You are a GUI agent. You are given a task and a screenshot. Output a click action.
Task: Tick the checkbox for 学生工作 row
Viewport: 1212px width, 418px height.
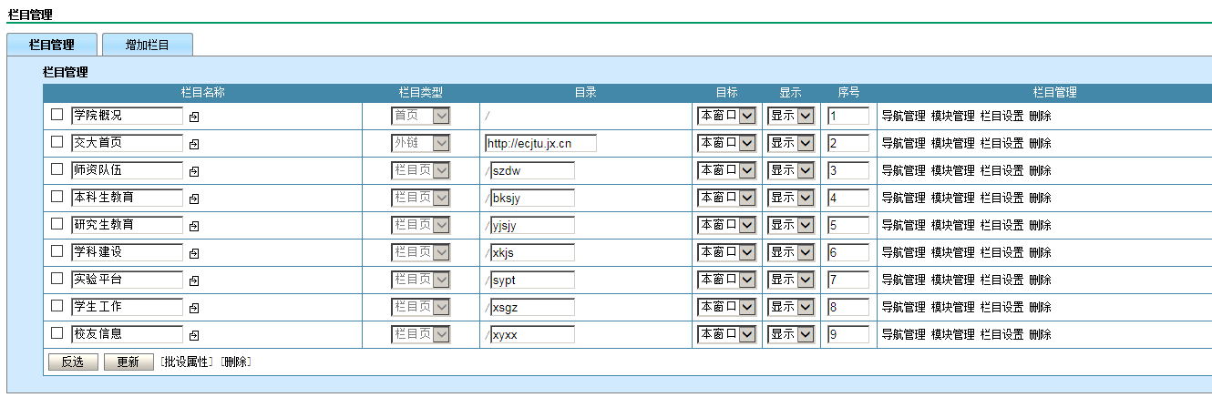(x=57, y=306)
